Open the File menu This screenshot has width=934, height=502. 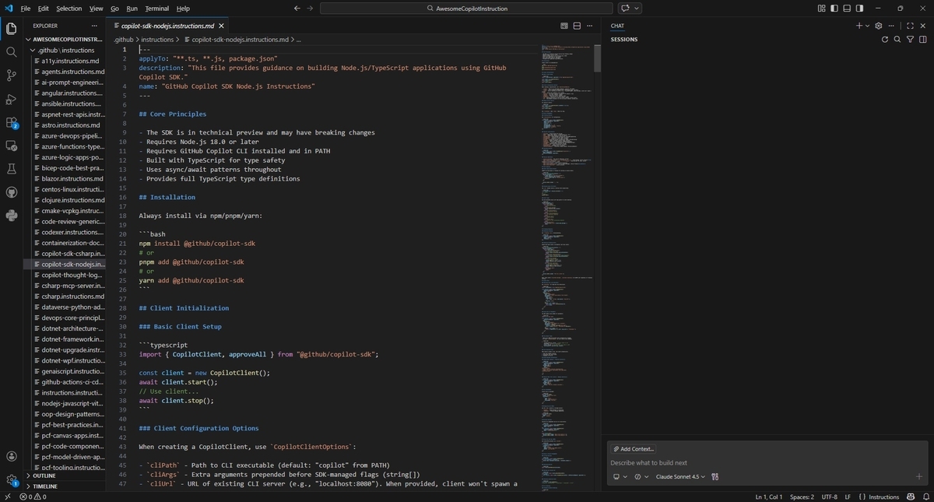(26, 9)
